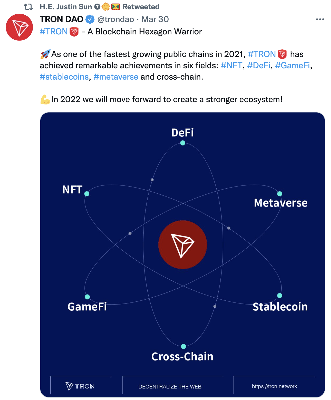Click the @trondao handle

tap(116, 19)
